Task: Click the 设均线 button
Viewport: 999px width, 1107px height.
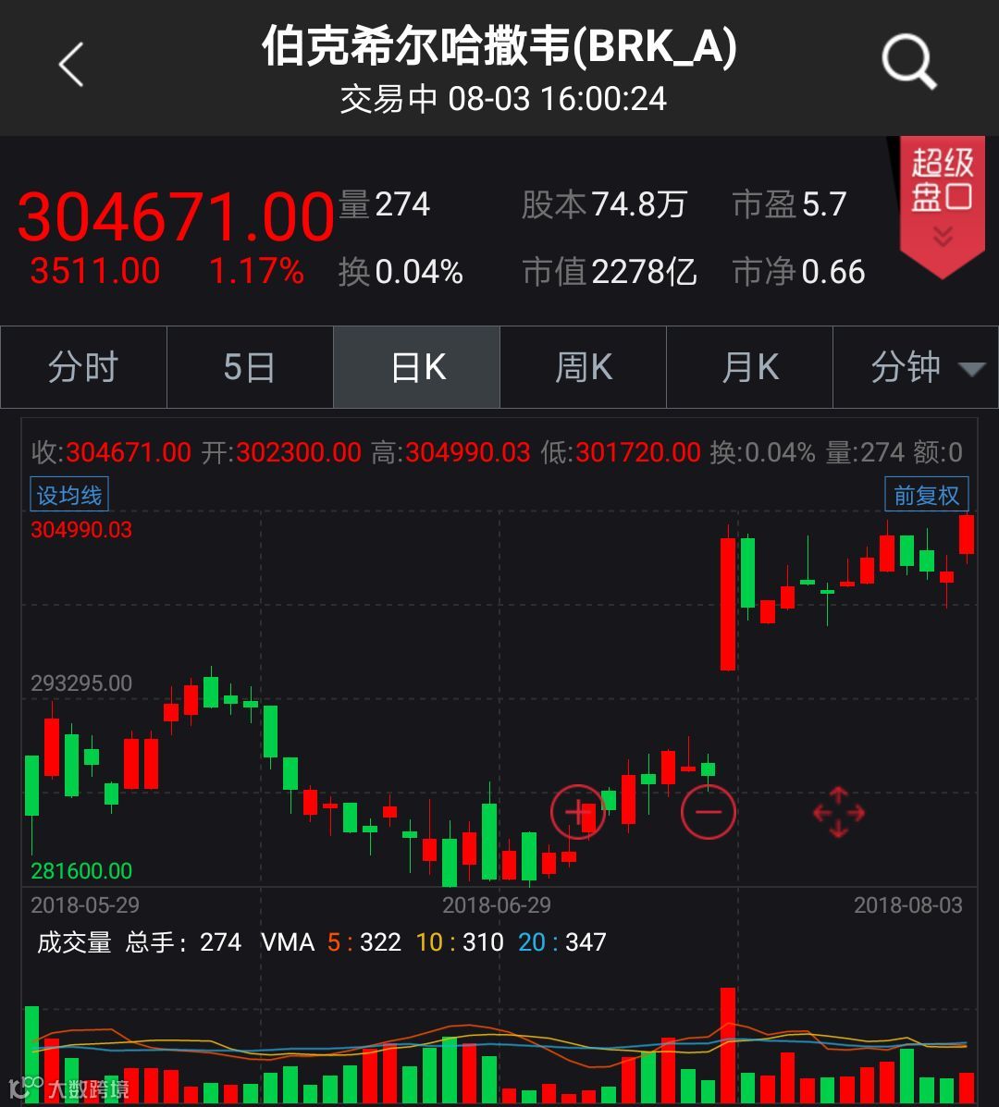Action: tap(69, 495)
